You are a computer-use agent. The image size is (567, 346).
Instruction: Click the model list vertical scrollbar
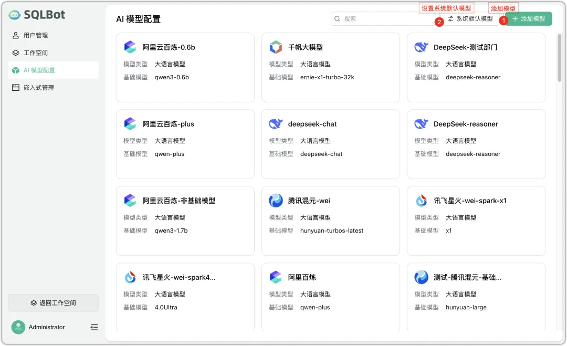tap(559, 58)
